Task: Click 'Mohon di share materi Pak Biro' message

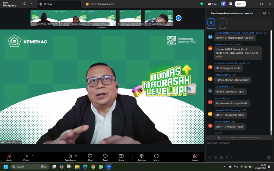Action: [234, 37]
